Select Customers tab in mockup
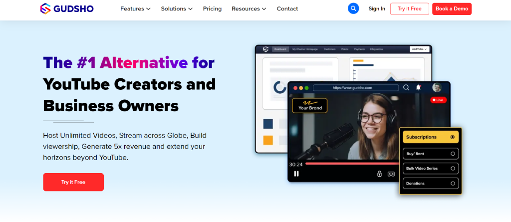Viewport: 511px width, 222px height. tap(329, 49)
